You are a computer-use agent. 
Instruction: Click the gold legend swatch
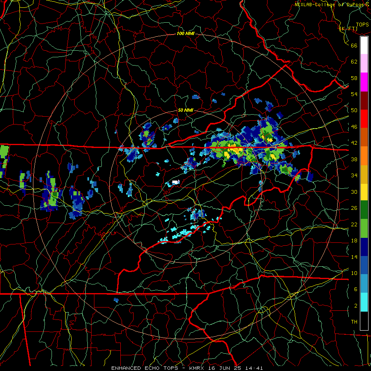[364, 174]
